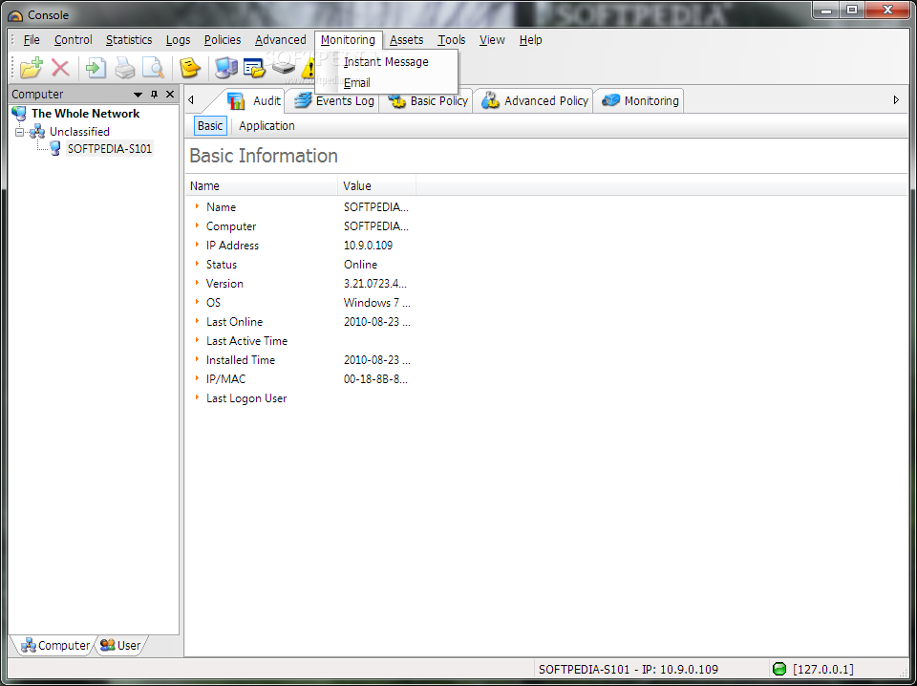Open the View menu
Screen dimensions: 917x686
pyautogui.click(x=492, y=40)
